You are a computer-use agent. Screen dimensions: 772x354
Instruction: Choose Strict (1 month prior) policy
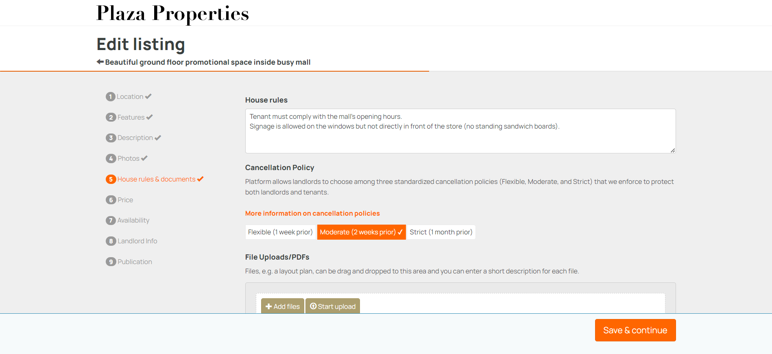coord(441,232)
